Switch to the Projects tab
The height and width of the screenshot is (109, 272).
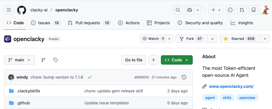coord(158,23)
